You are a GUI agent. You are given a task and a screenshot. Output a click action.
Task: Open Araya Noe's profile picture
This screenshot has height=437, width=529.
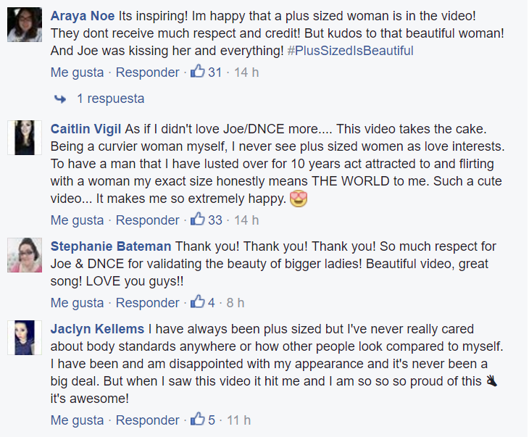click(x=25, y=27)
